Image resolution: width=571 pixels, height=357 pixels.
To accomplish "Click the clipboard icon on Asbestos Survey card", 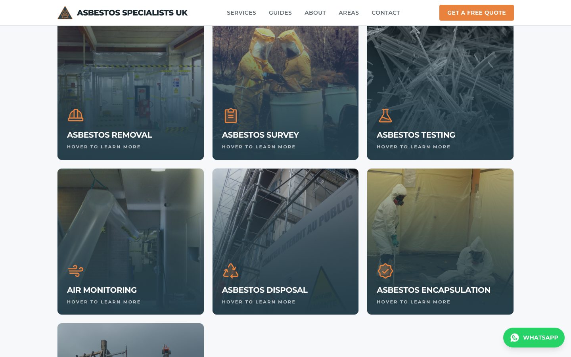I will pos(230,115).
